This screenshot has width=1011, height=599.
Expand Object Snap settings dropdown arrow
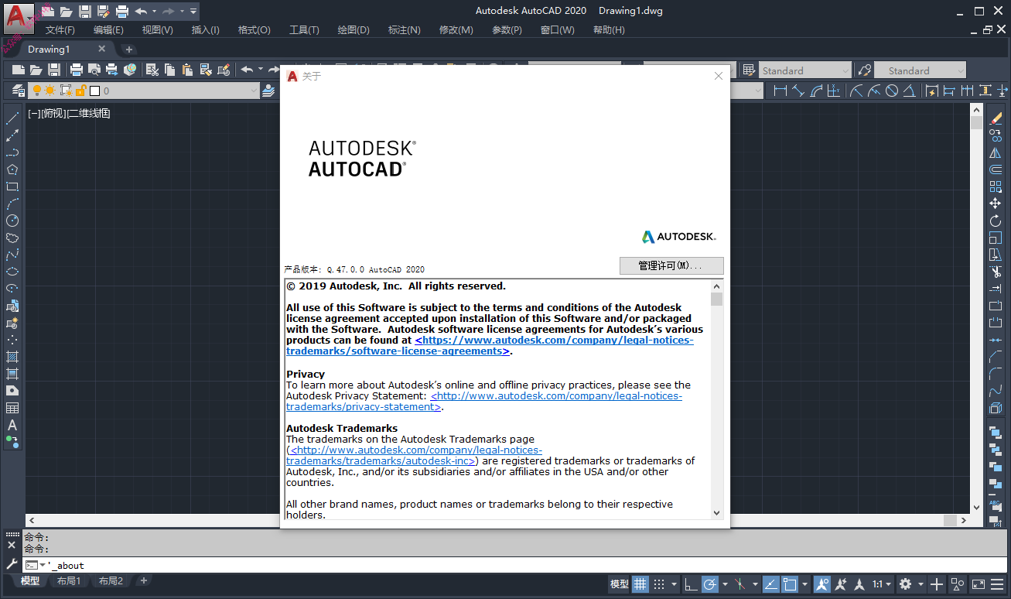pyautogui.click(x=804, y=584)
